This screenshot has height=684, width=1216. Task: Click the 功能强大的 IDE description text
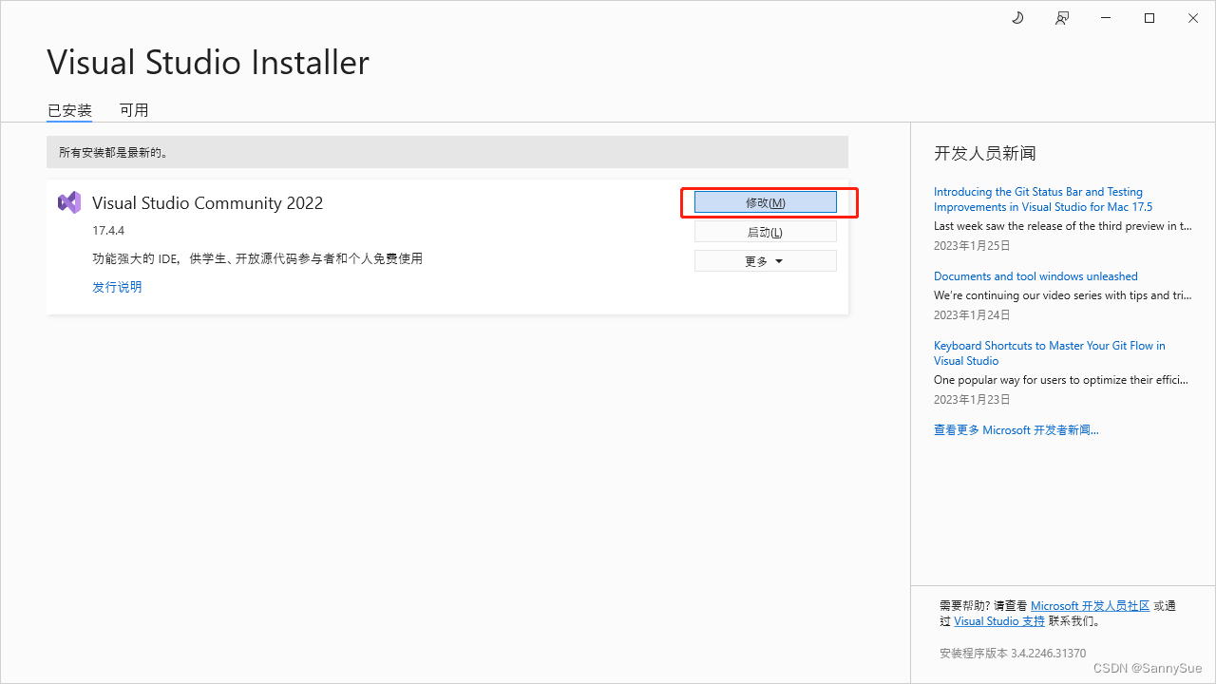(257, 258)
